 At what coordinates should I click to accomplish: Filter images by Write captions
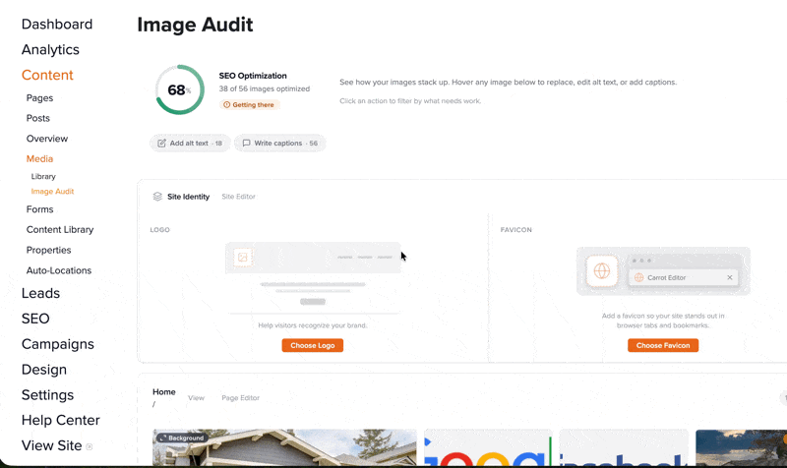(279, 144)
